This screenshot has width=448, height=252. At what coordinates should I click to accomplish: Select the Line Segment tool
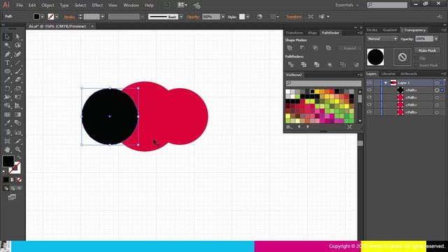point(17,63)
